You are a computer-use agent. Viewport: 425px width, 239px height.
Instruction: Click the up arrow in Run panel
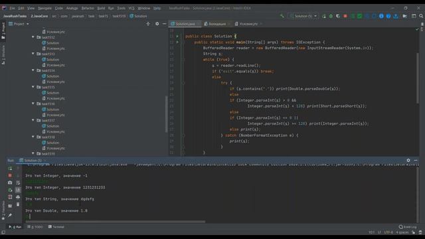click(18, 169)
